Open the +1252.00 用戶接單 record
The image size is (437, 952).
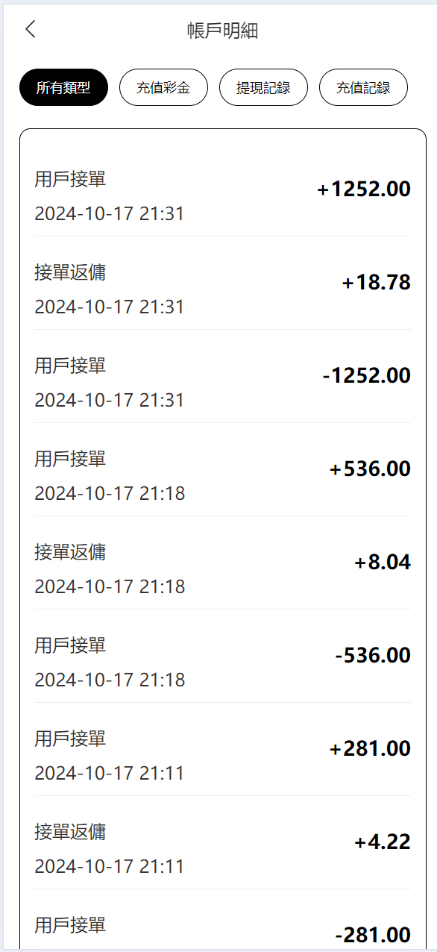point(222,190)
